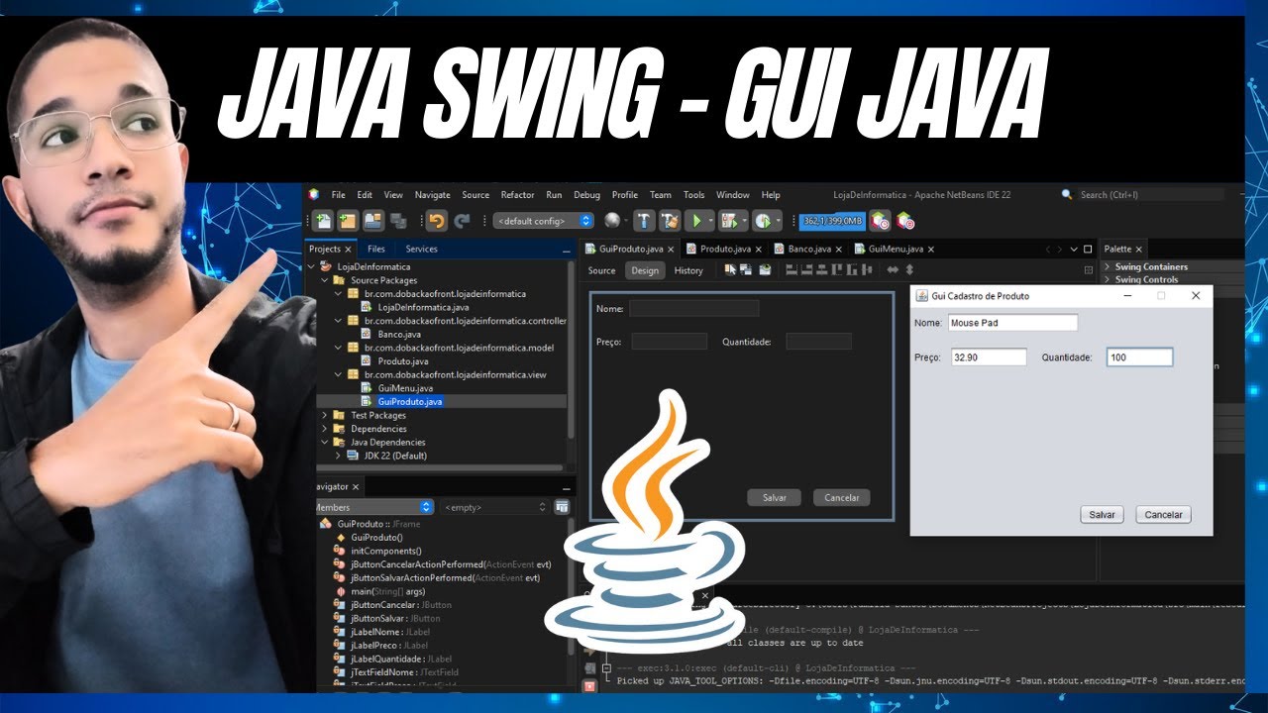Click the last toolbar icon after memory bar
Viewport: 1268px width, 713px height.
(905, 221)
